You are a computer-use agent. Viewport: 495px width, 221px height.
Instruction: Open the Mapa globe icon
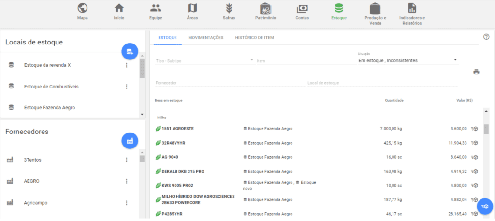[82, 9]
